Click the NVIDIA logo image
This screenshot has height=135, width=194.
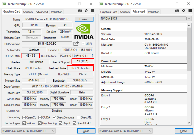click(84, 31)
